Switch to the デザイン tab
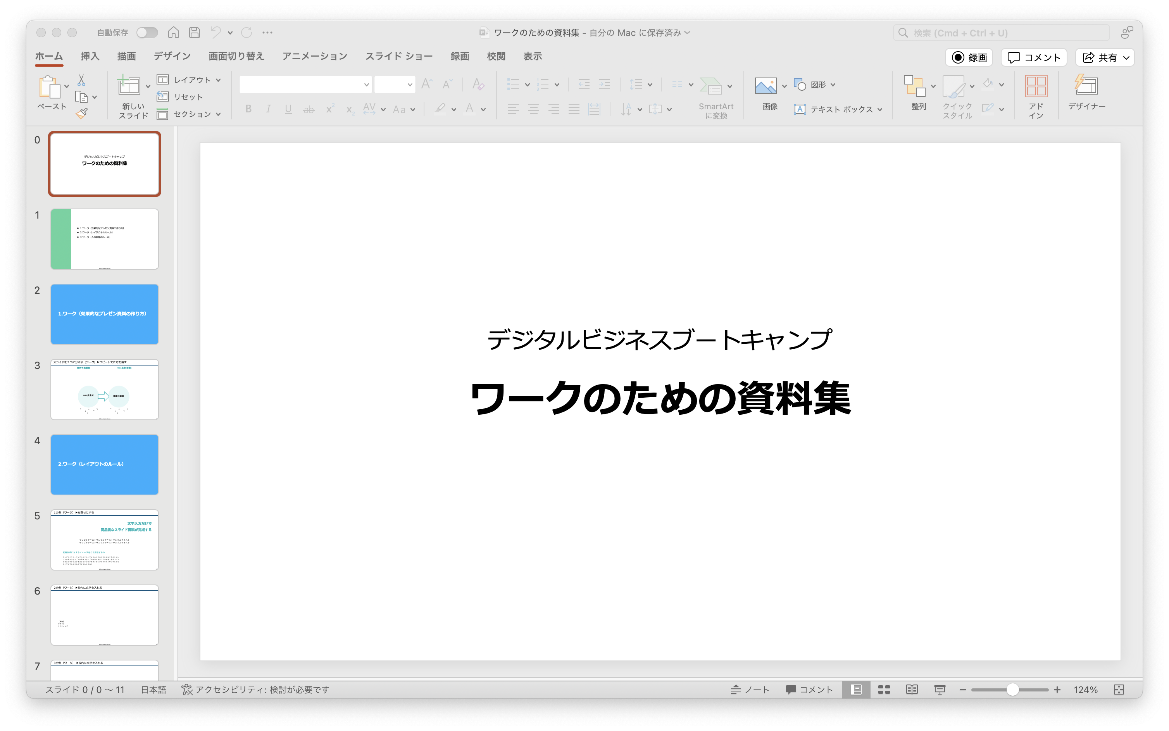Image resolution: width=1169 pixels, height=731 pixels. 172,56
